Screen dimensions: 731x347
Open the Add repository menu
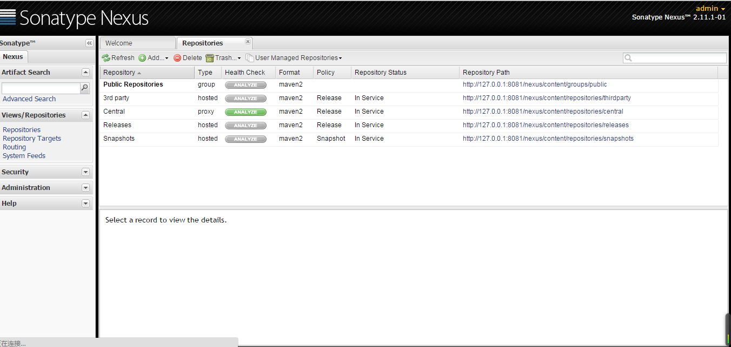154,58
